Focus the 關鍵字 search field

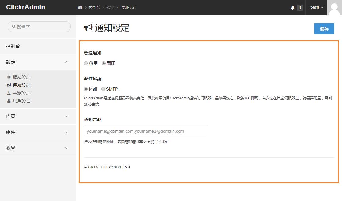[39, 27]
